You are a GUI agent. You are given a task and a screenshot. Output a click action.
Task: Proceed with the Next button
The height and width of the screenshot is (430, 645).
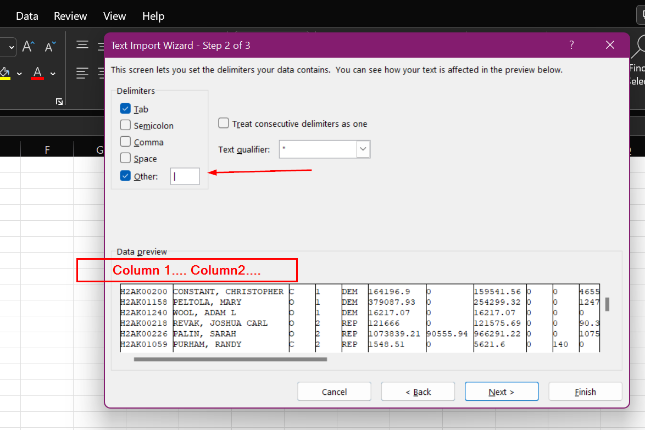click(502, 392)
